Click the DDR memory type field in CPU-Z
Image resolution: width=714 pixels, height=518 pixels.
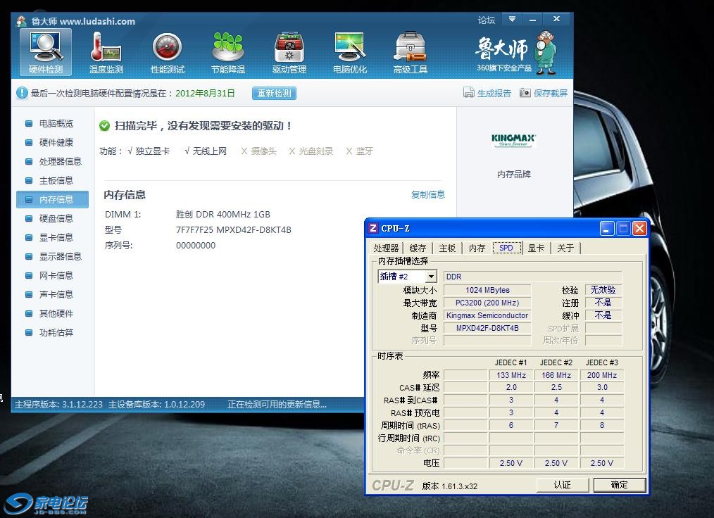(533, 277)
